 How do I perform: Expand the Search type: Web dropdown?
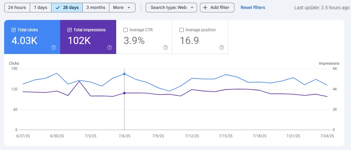pyautogui.click(x=171, y=8)
